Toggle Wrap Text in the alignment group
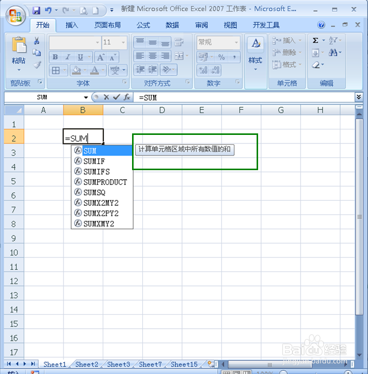 pyautogui.click(x=179, y=42)
